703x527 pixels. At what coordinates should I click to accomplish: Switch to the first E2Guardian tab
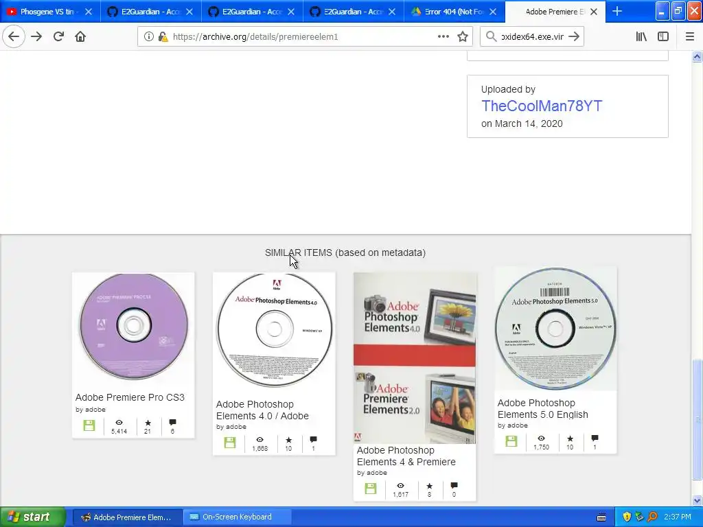pyautogui.click(x=150, y=12)
